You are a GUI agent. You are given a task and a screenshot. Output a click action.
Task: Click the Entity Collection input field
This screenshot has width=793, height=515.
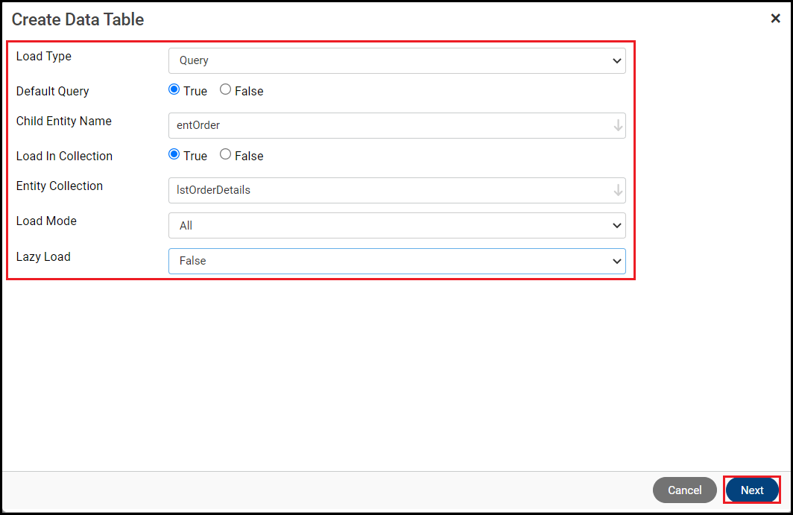tap(388, 191)
